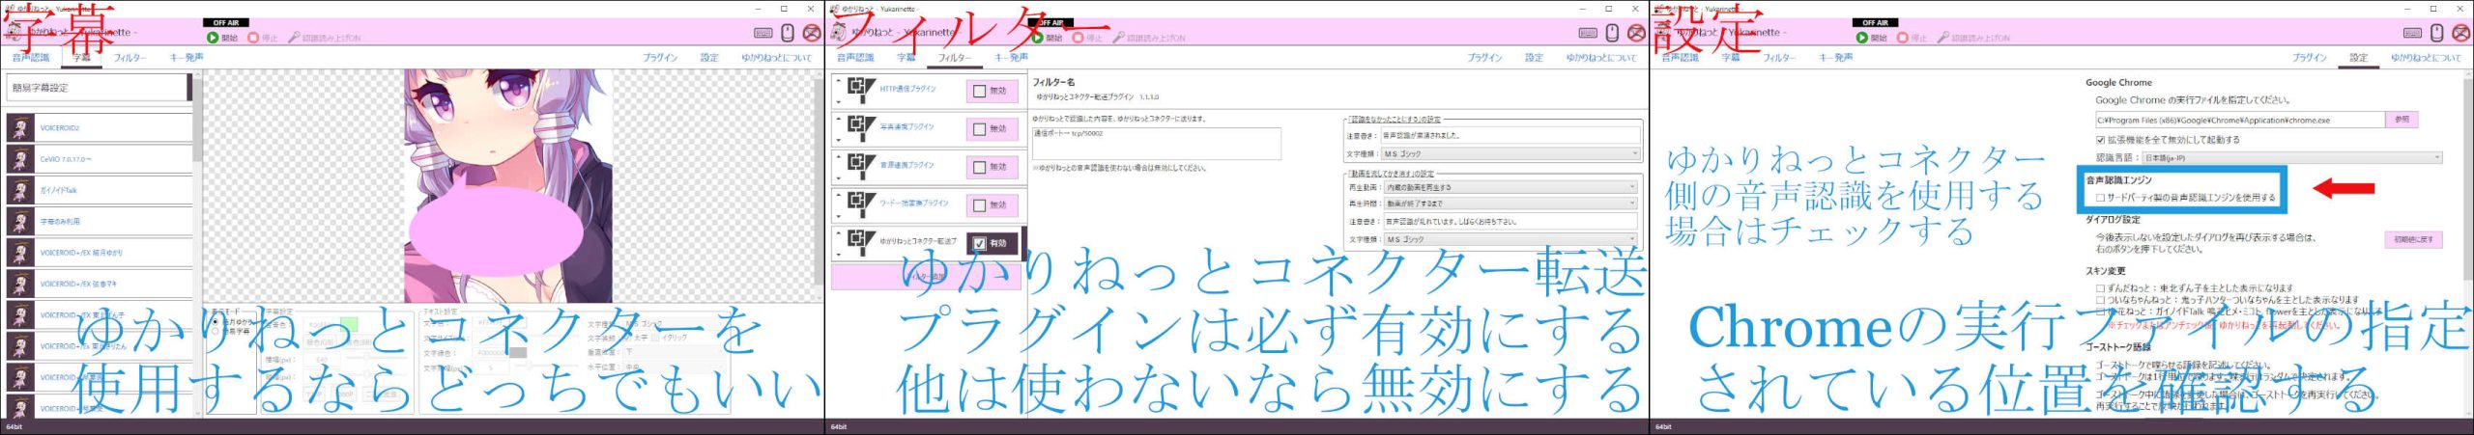Click the Chrome executable path input field
Viewport: 2474px width, 435px height.
click(x=2239, y=121)
